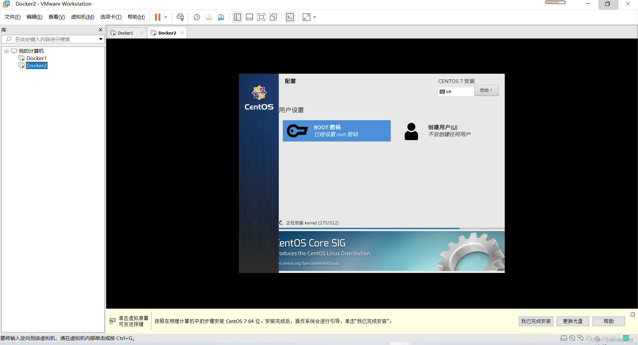
Task: Click the Send Ctrl+Alt+Del toolbar icon
Action: tap(180, 17)
